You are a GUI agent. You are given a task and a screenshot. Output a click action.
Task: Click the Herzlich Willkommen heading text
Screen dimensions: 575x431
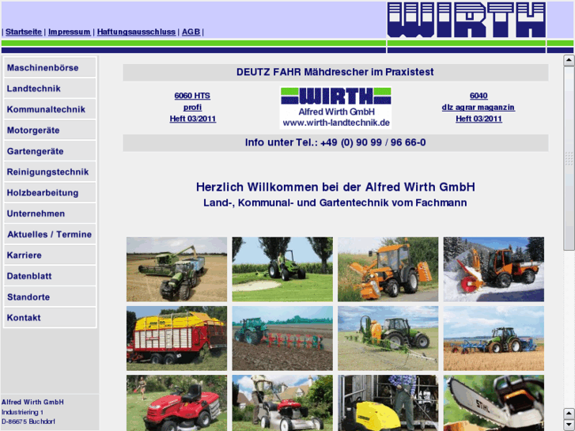335,187
